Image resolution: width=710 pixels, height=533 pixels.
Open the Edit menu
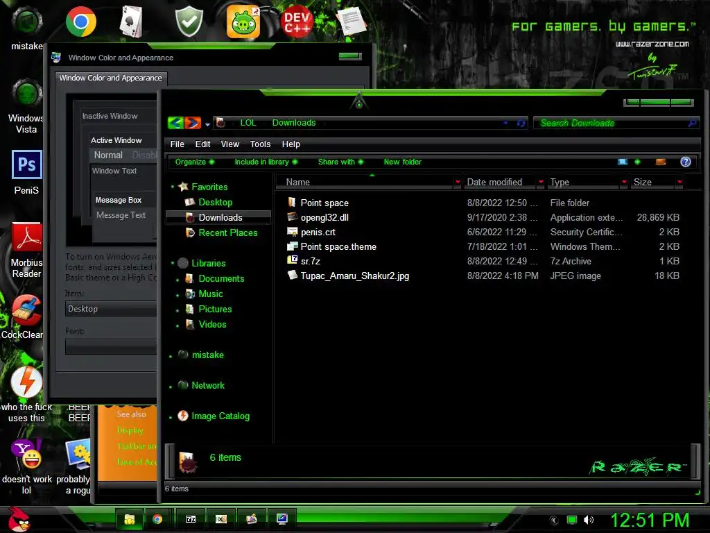202,144
